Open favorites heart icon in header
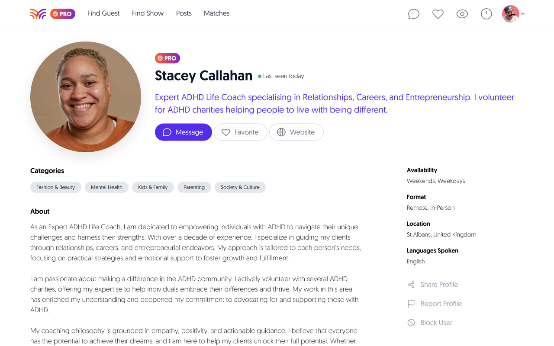This screenshot has width=554, height=346. pos(438,14)
